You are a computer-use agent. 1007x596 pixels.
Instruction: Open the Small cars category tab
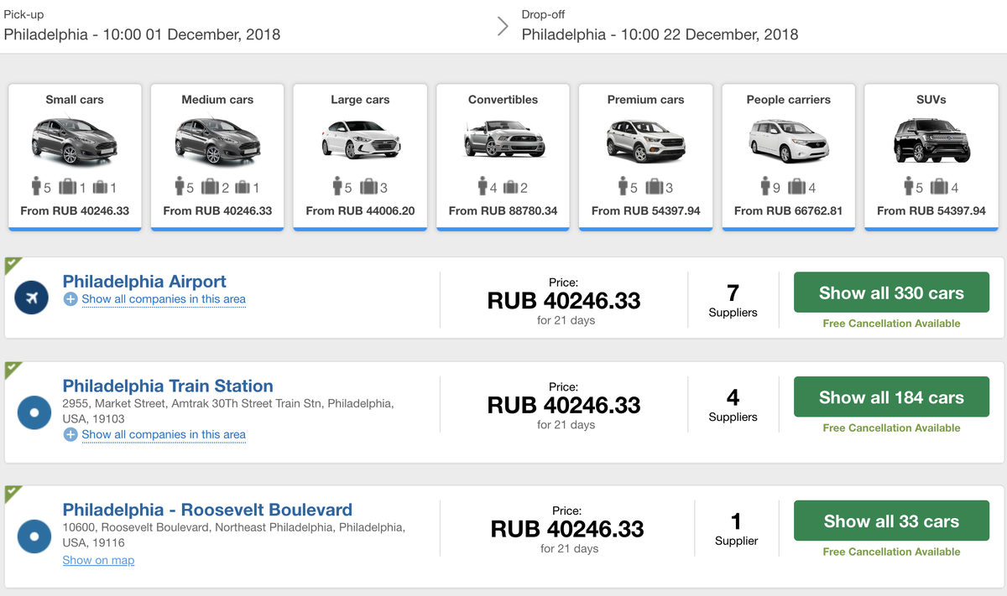point(75,157)
